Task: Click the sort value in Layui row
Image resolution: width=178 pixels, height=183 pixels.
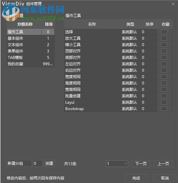Action: click(149, 102)
